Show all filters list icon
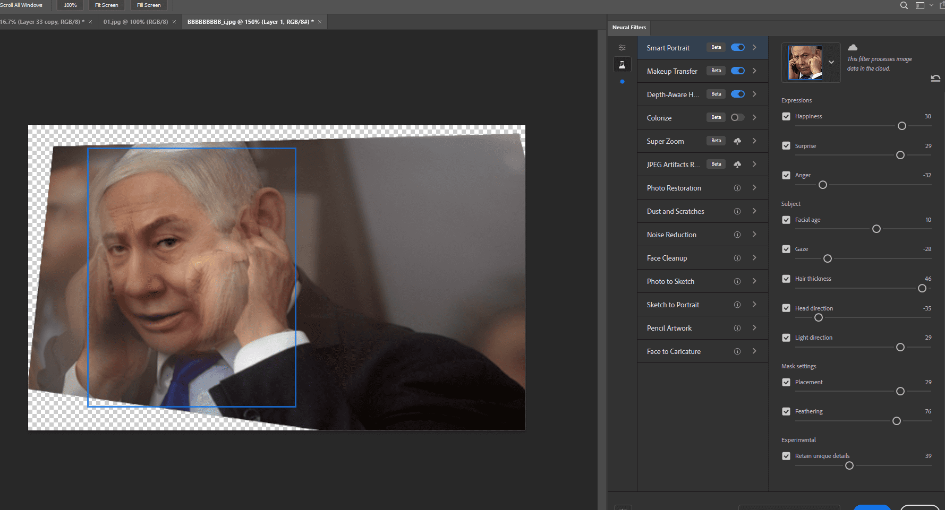945x510 pixels. click(x=622, y=48)
